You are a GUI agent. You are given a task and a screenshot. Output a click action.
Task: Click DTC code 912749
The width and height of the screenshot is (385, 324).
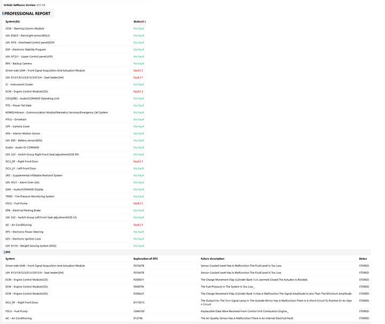point(138,318)
